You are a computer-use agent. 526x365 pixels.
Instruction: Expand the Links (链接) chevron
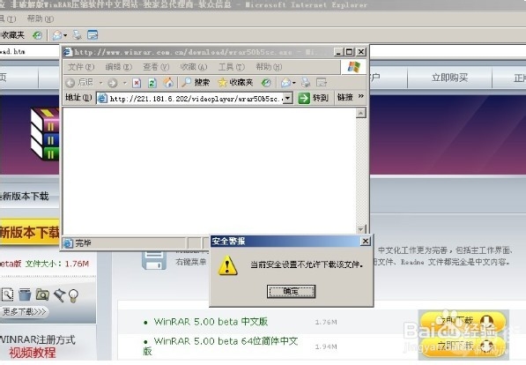[361, 96]
